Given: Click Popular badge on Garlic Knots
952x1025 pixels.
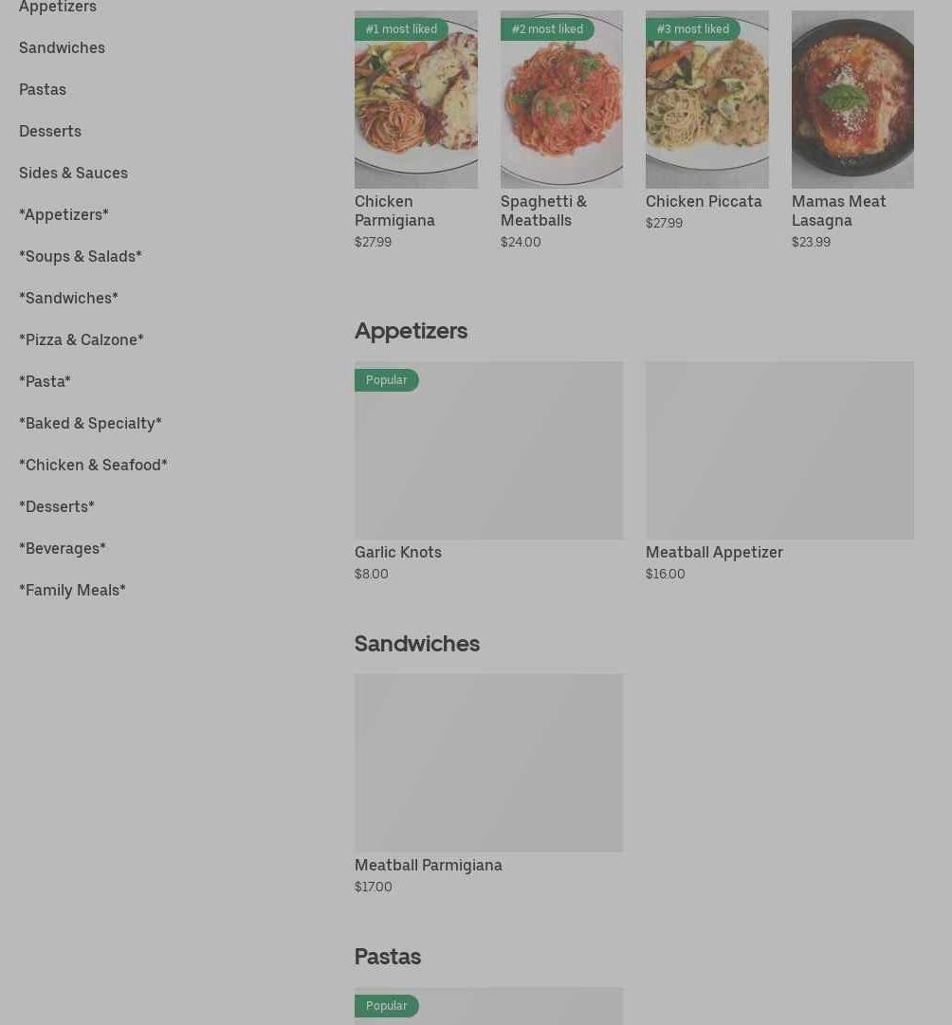Looking at the screenshot, I should click(x=387, y=380).
